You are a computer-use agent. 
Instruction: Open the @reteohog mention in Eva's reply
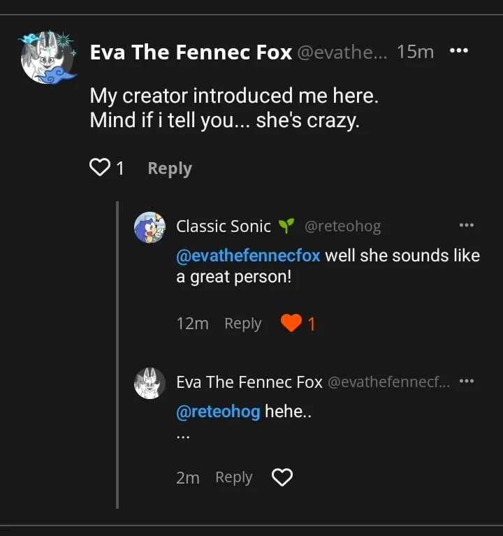click(218, 412)
